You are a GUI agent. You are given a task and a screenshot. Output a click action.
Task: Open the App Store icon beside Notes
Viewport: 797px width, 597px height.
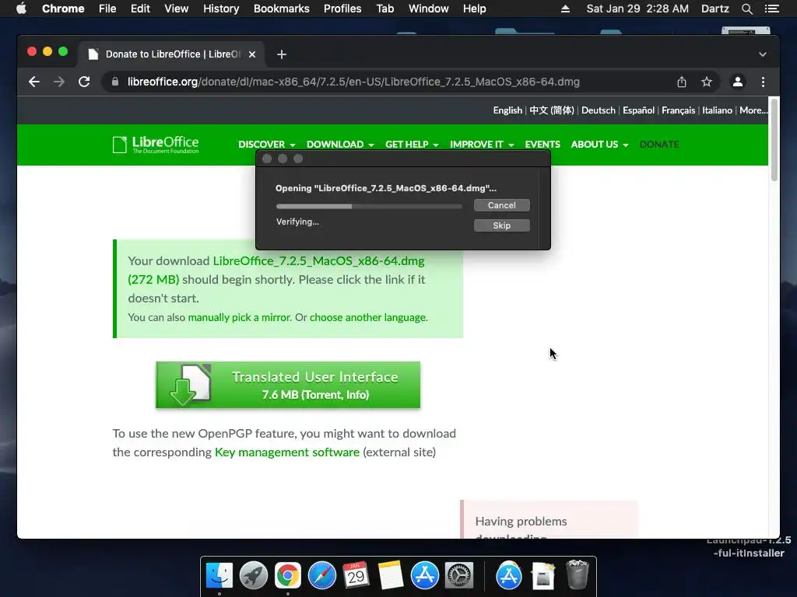coord(424,576)
